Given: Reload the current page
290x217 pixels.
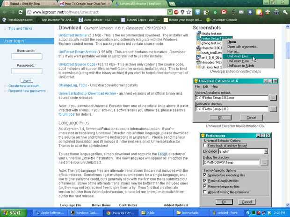Looking at the screenshot, I should (20, 12).
